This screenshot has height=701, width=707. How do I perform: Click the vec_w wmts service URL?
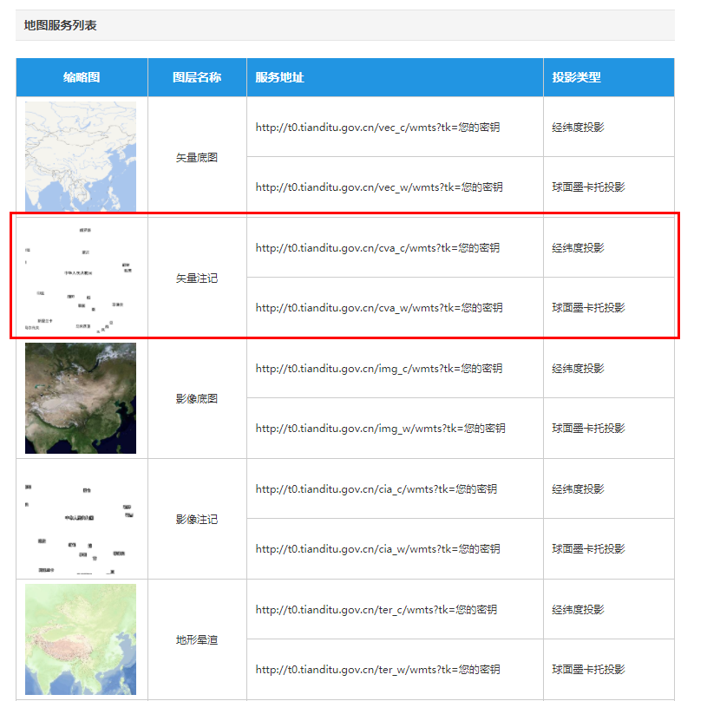pyautogui.click(x=379, y=187)
